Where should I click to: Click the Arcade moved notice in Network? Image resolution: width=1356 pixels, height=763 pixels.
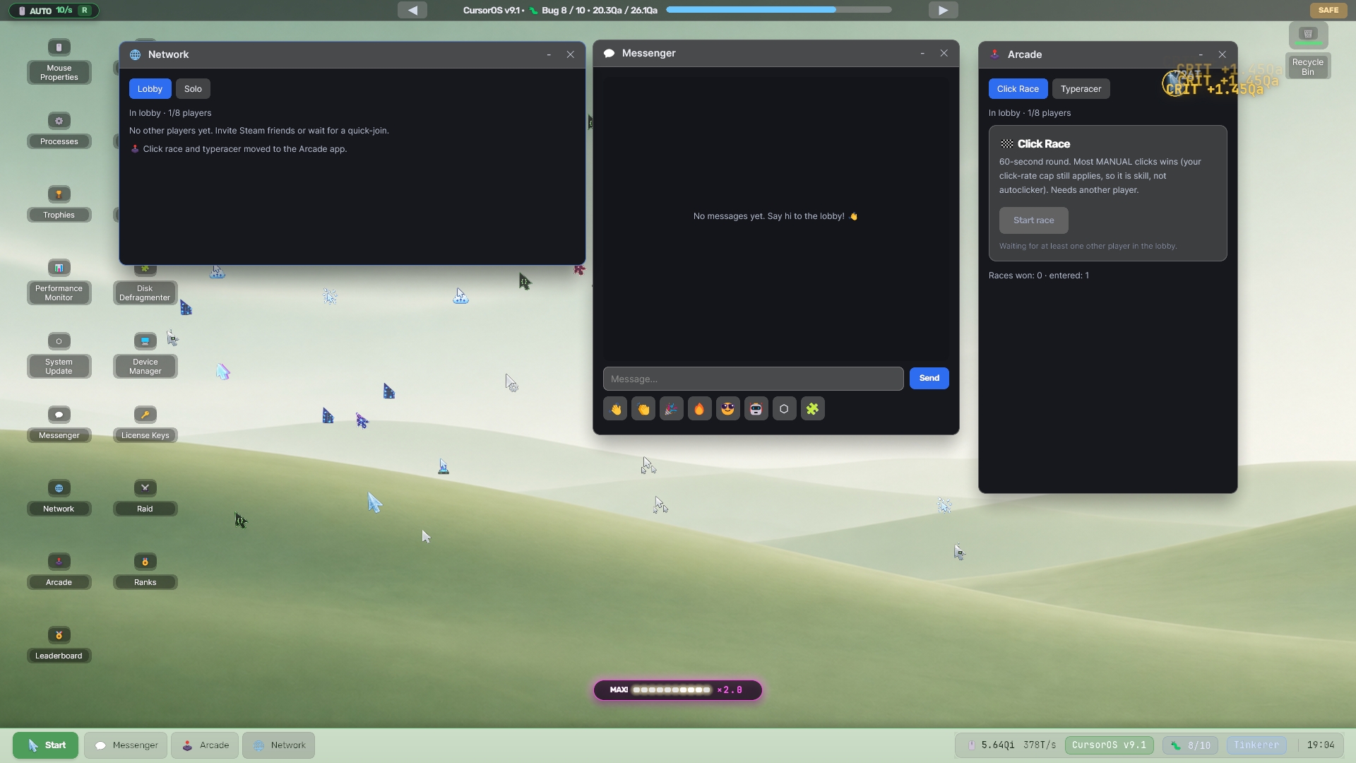pos(238,149)
